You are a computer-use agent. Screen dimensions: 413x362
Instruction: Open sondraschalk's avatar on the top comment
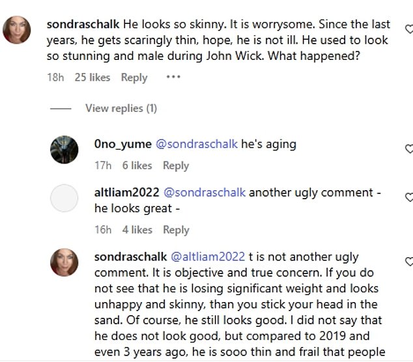pos(17,30)
